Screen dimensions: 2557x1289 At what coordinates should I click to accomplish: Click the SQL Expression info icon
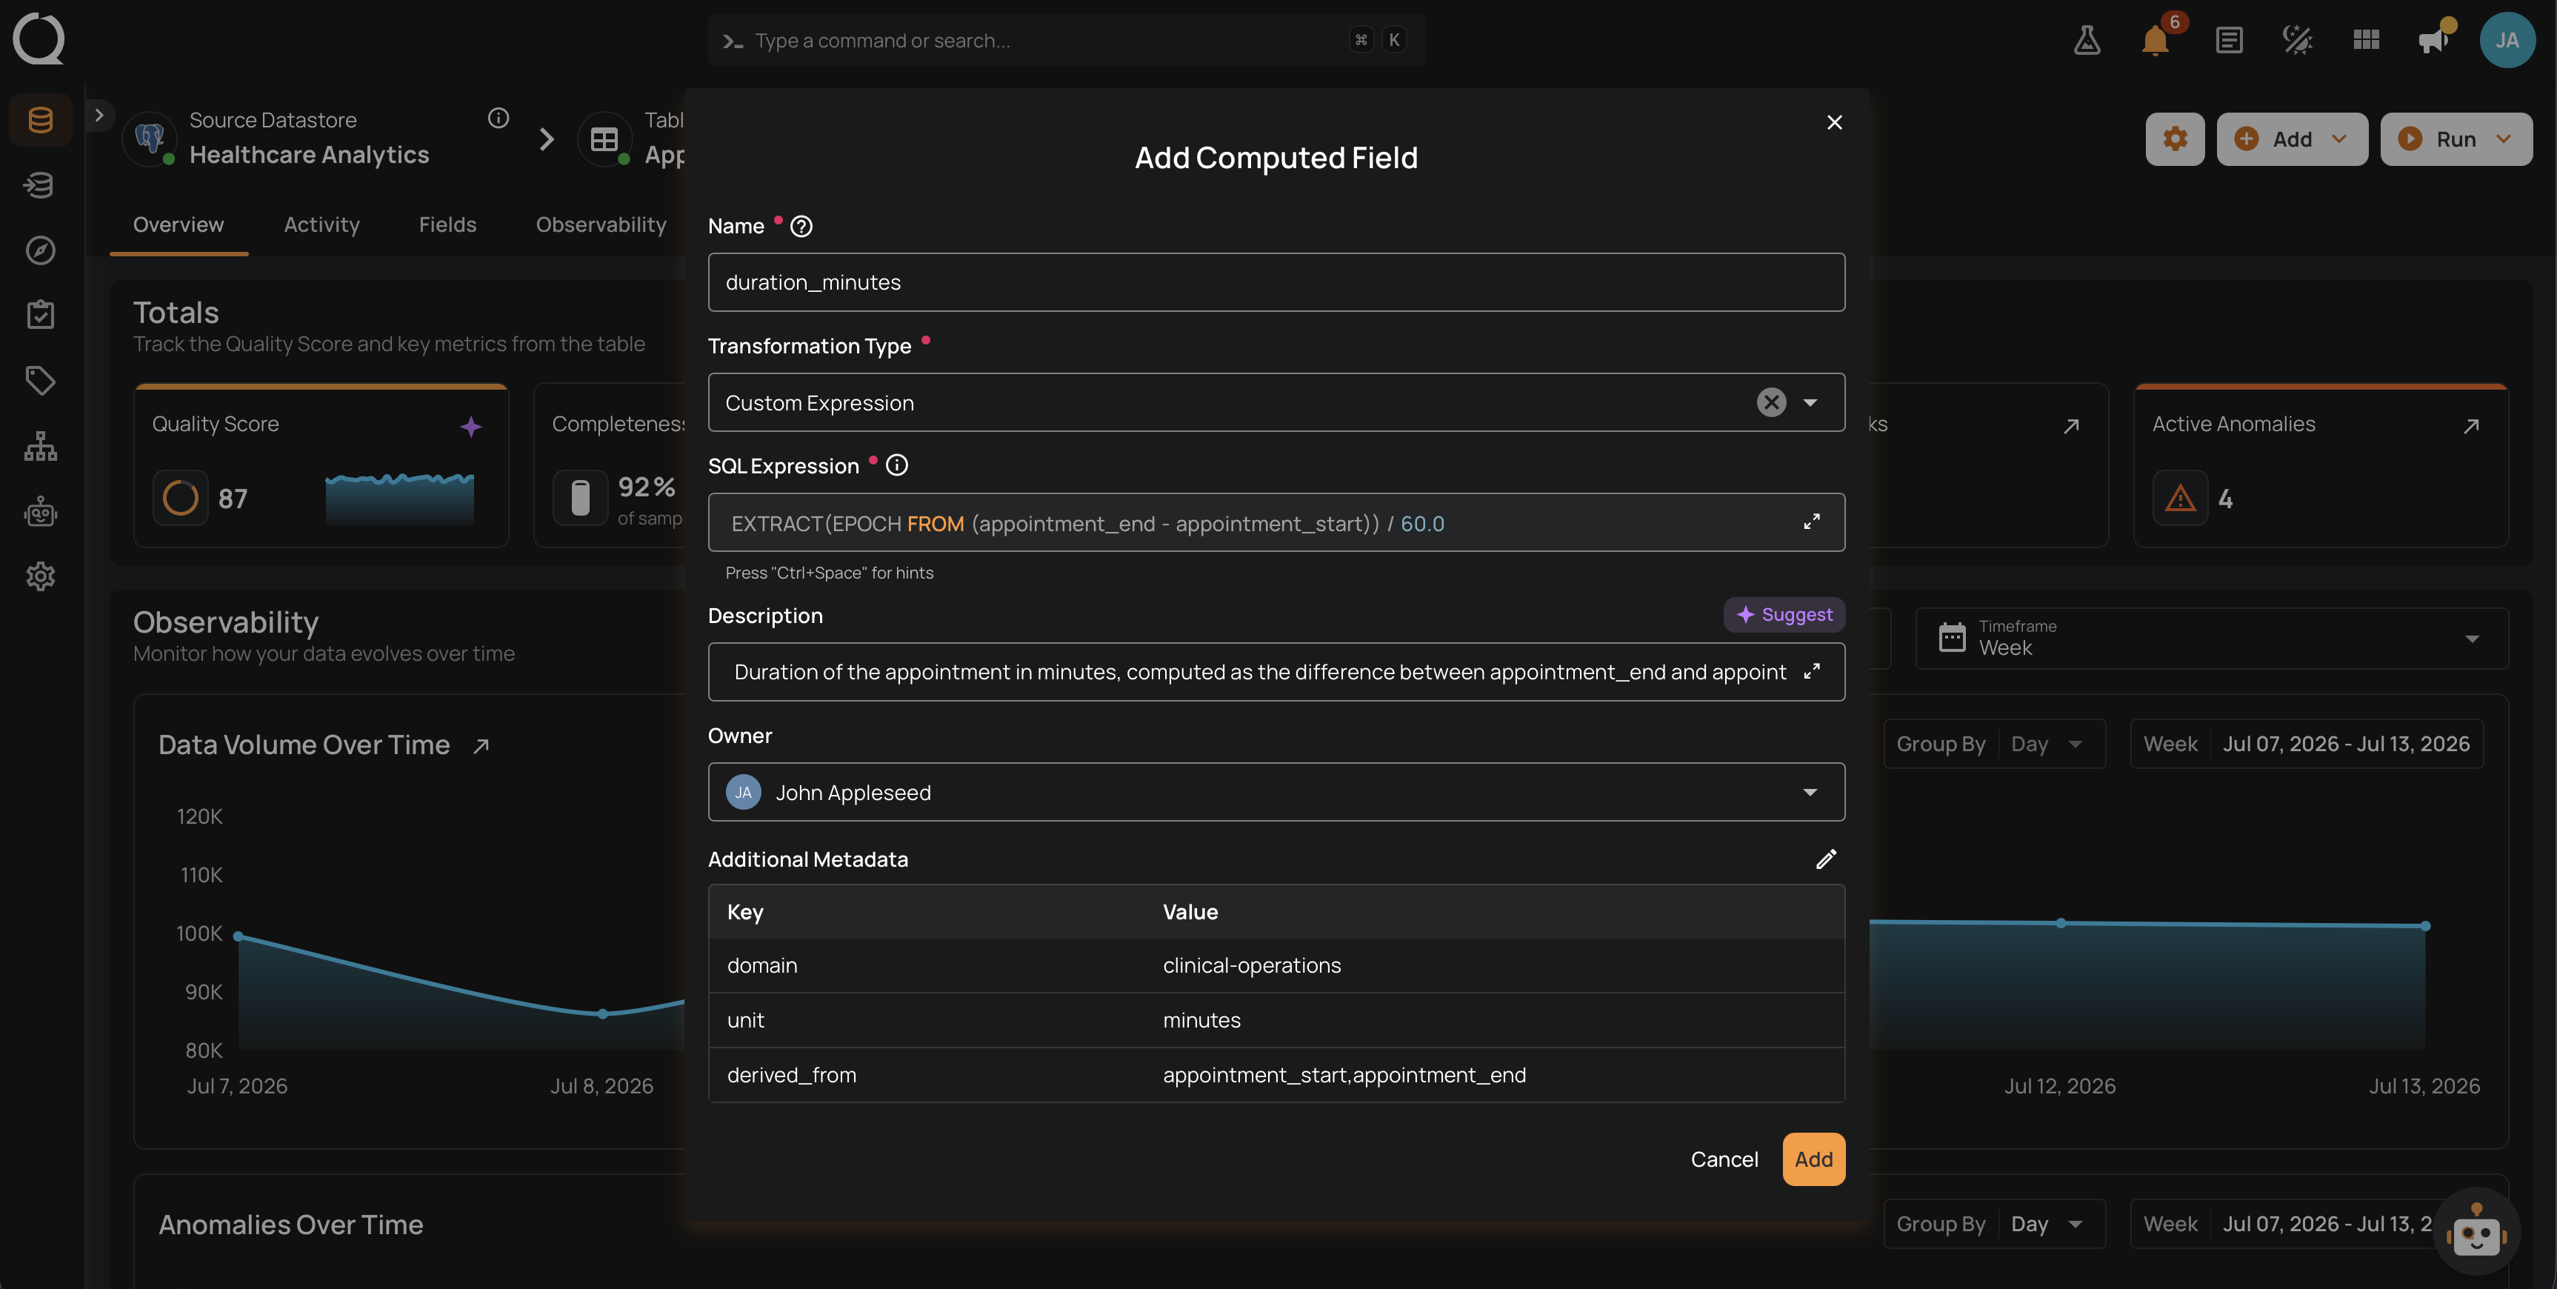(896, 464)
